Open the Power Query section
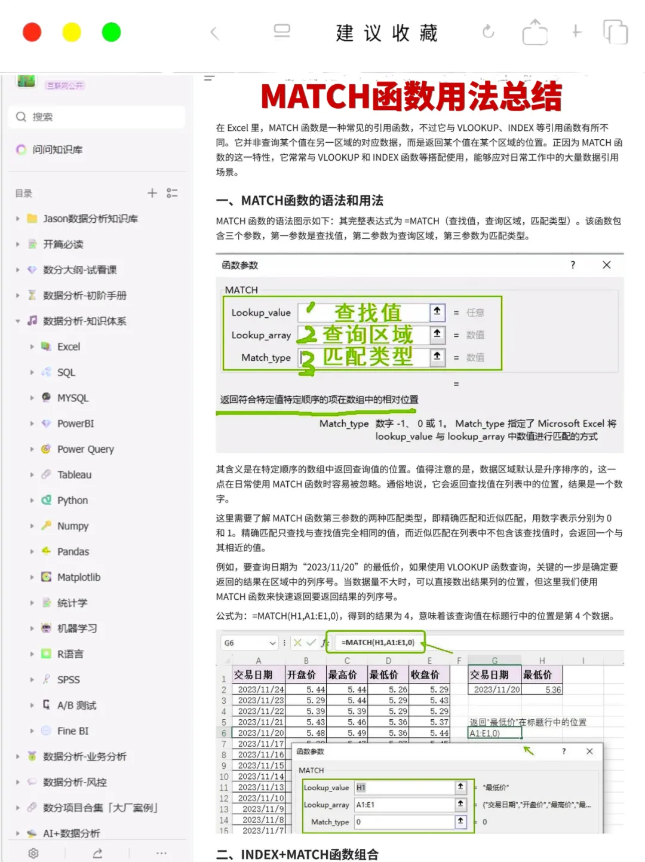Viewport: 645px width, 862px height. (85, 449)
